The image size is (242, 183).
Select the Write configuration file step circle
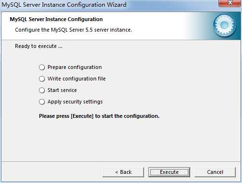[x=42, y=79]
